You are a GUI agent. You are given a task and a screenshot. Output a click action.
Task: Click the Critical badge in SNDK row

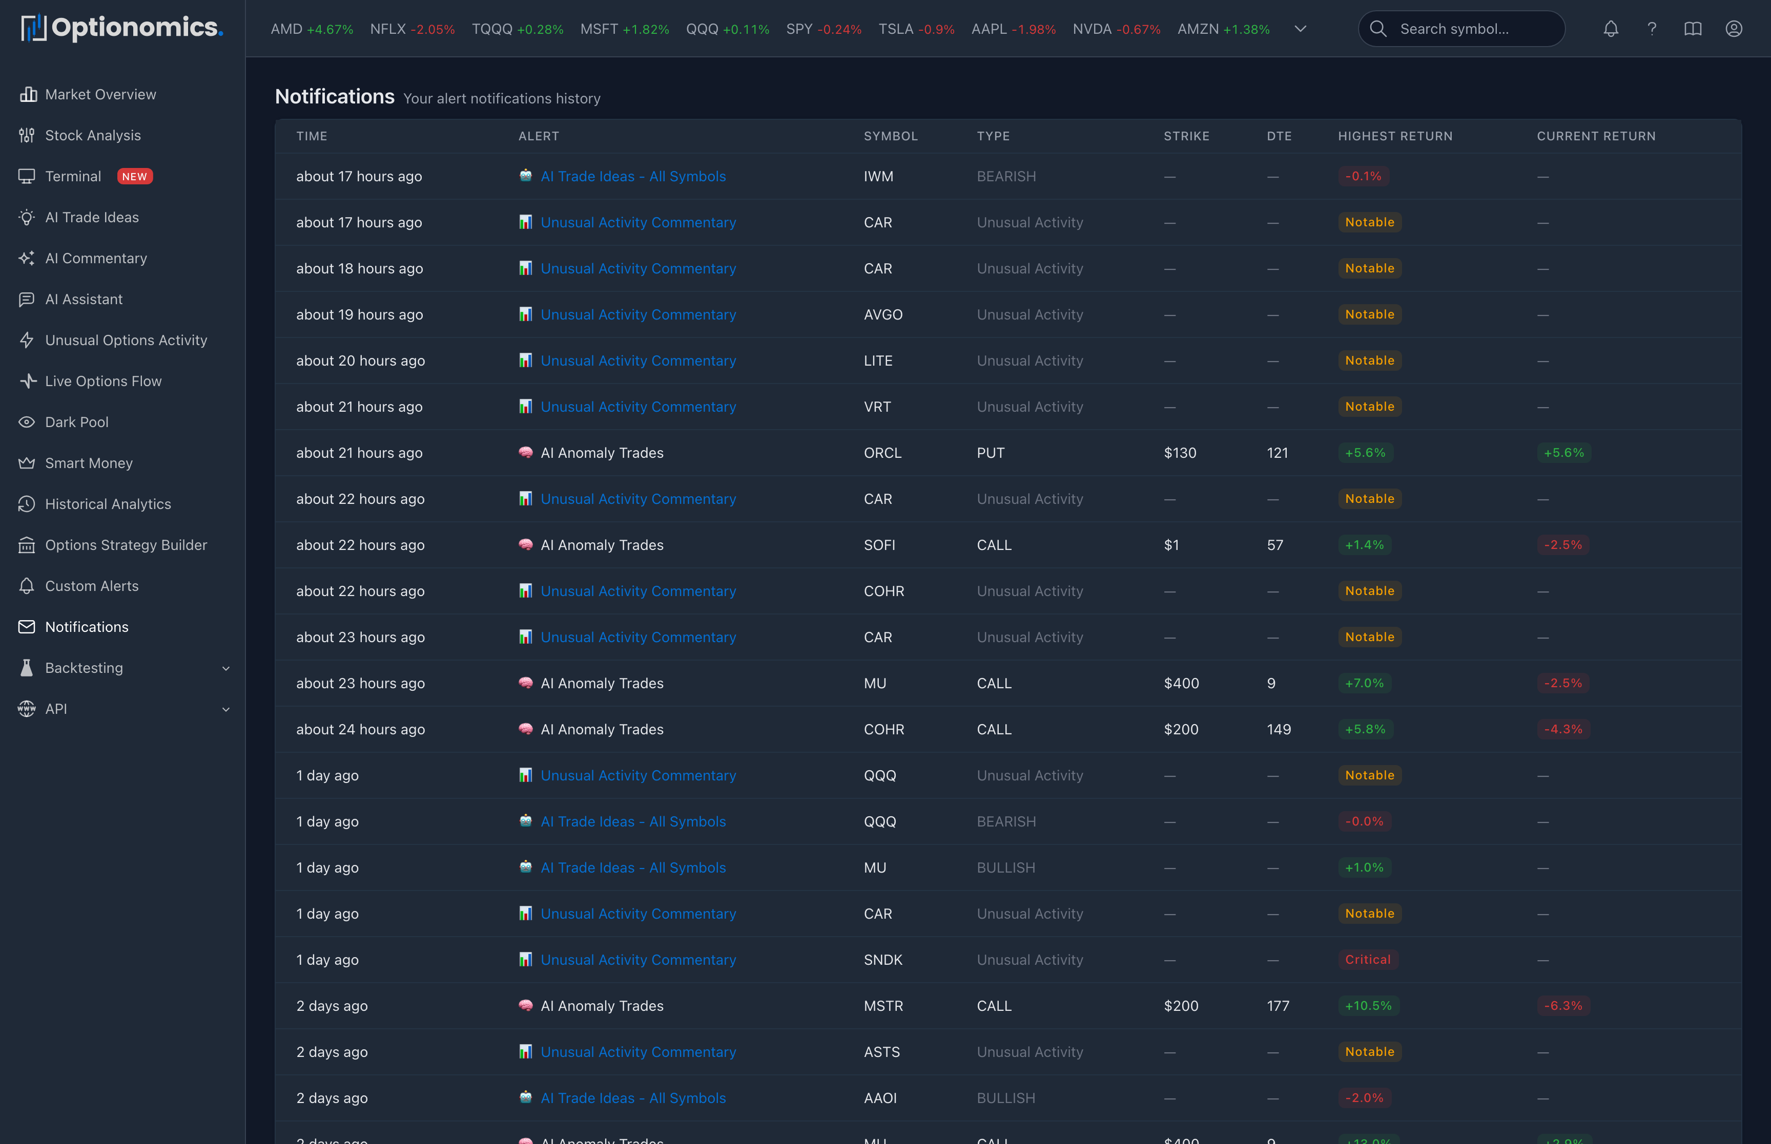coord(1368,960)
